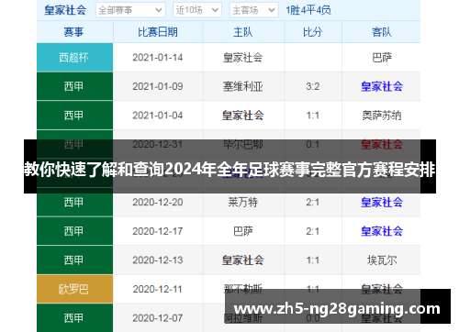
Task: Select the 欧罗巴 competition cell
Action: pos(74,289)
